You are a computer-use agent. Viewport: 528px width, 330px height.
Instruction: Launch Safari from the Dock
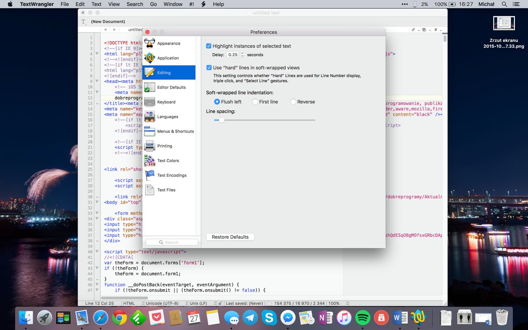pos(101,318)
